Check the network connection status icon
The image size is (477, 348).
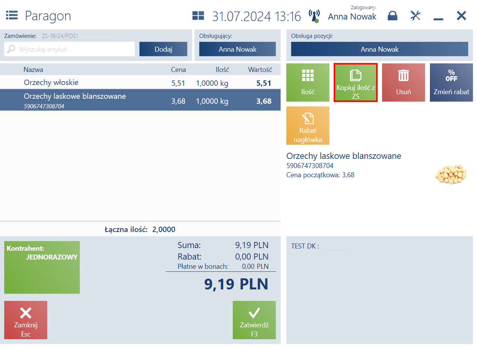click(314, 16)
